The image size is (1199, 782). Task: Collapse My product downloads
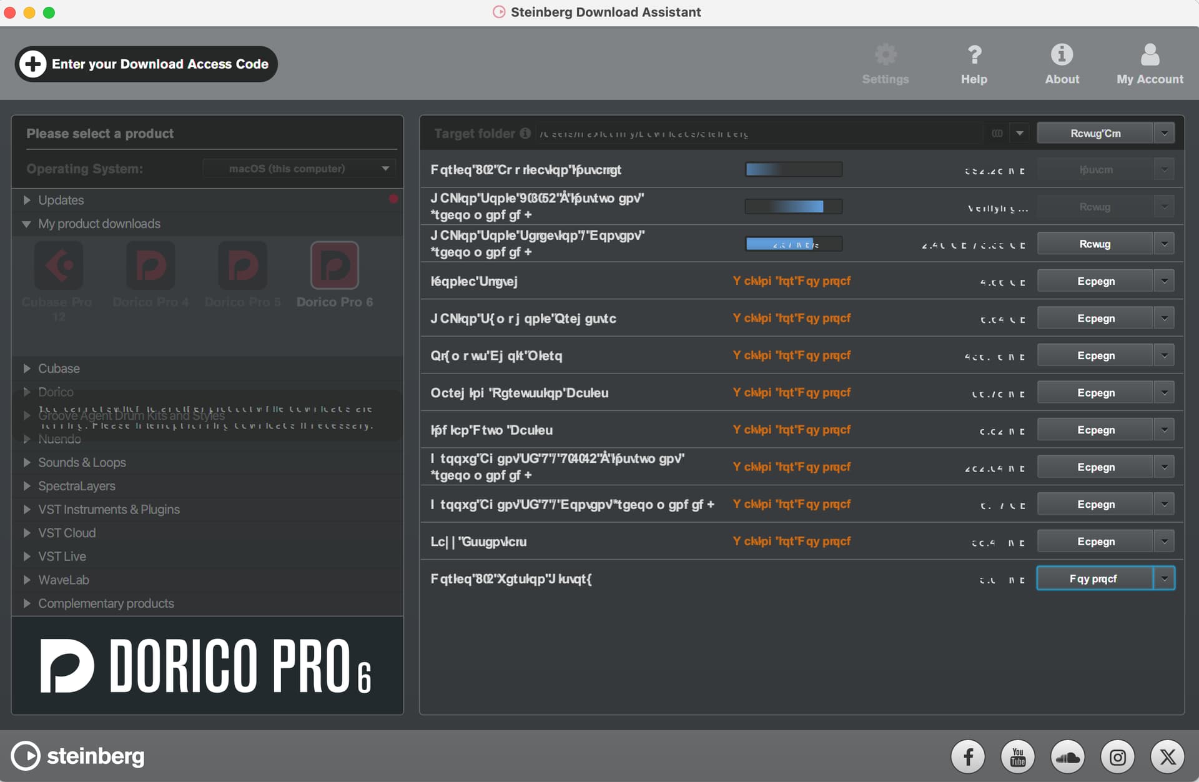click(x=27, y=224)
